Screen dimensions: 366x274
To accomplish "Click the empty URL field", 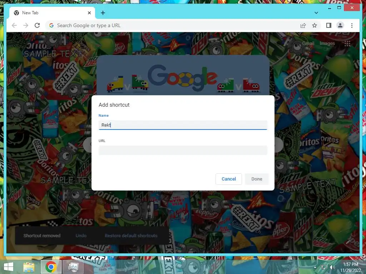I will tap(183, 150).
